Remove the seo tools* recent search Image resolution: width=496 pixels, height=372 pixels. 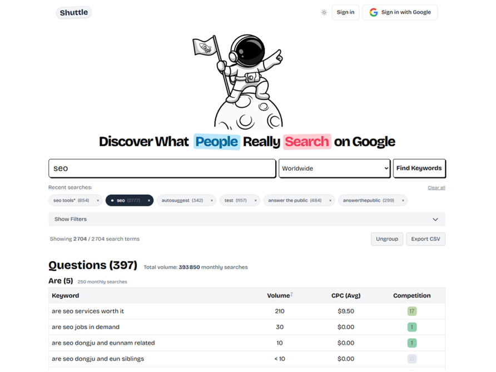pos(98,200)
